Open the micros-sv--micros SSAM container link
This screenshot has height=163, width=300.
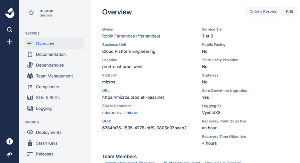click(120, 113)
